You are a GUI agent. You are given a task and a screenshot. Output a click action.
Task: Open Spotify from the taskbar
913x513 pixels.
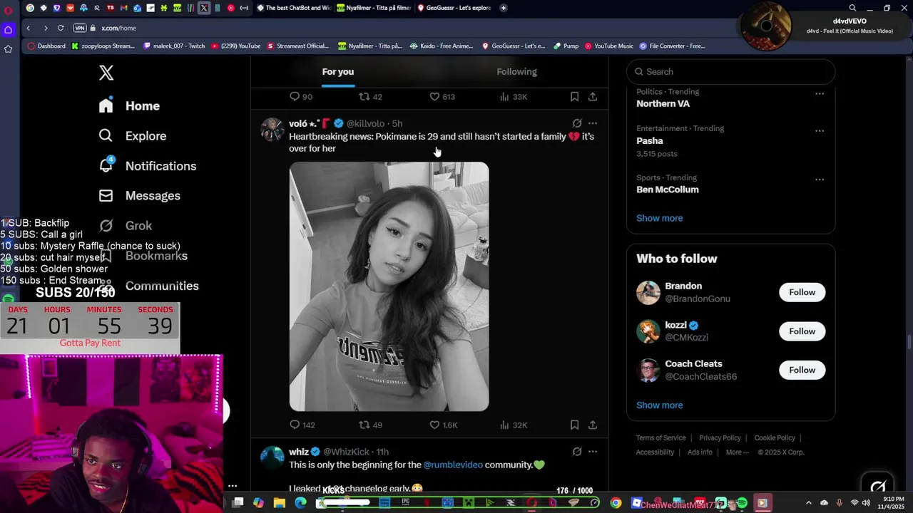(x=742, y=503)
